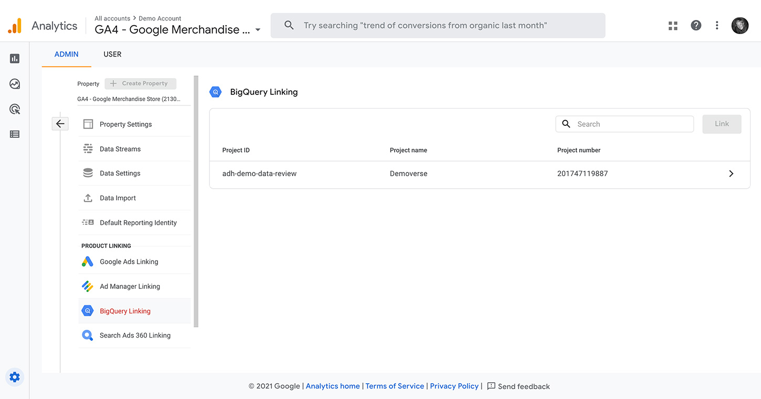
Task: Click the adh-demo-data-review project ID
Action: pyautogui.click(x=259, y=174)
